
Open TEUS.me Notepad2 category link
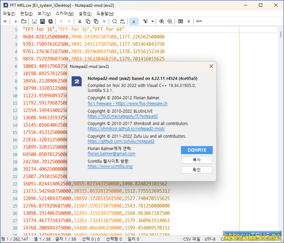pos(123,116)
